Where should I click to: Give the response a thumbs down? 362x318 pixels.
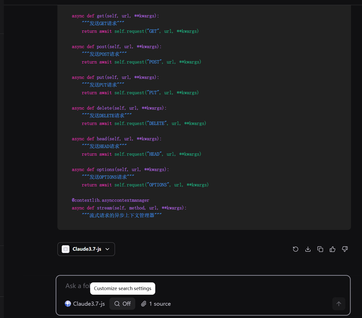coord(345,249)
